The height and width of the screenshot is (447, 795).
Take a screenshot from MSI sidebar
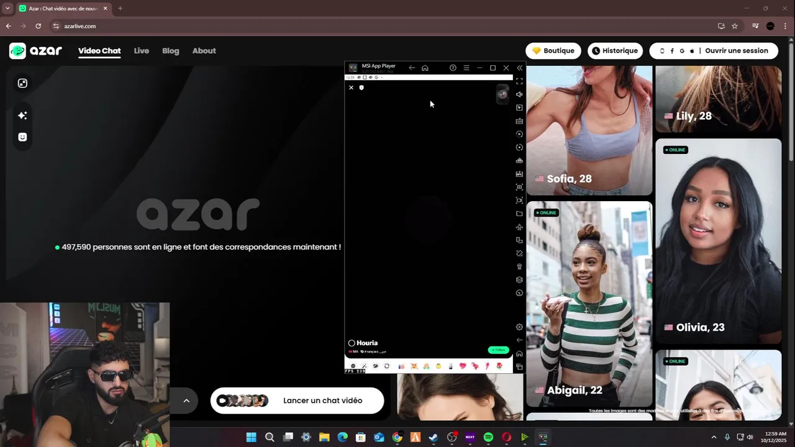click(519, 187)
